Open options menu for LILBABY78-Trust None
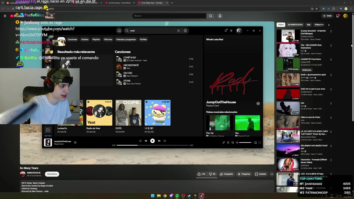The width and height of the screenshot is (354, 199). [x=331, y=59]
